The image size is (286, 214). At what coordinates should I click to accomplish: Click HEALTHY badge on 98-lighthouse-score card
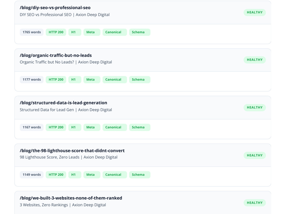tap(255, 156)
